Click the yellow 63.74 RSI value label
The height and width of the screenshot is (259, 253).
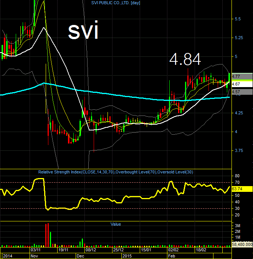click(242, 189)
